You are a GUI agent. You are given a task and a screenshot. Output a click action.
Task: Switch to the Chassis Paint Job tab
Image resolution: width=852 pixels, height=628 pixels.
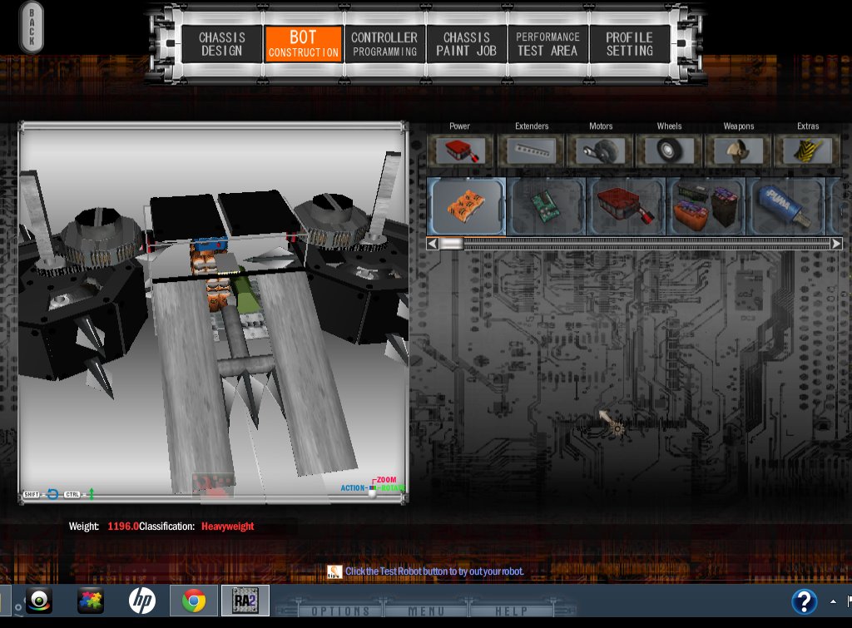466,44
